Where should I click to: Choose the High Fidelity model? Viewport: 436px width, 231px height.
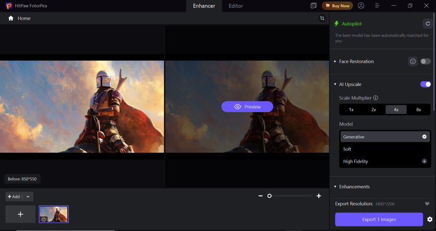[385, 161]
